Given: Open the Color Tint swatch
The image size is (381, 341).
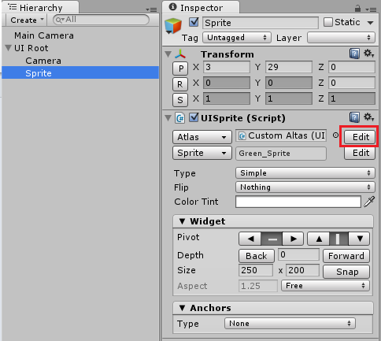Looking at the screenshot, I should pyautogui.click(x=298, y=202).
